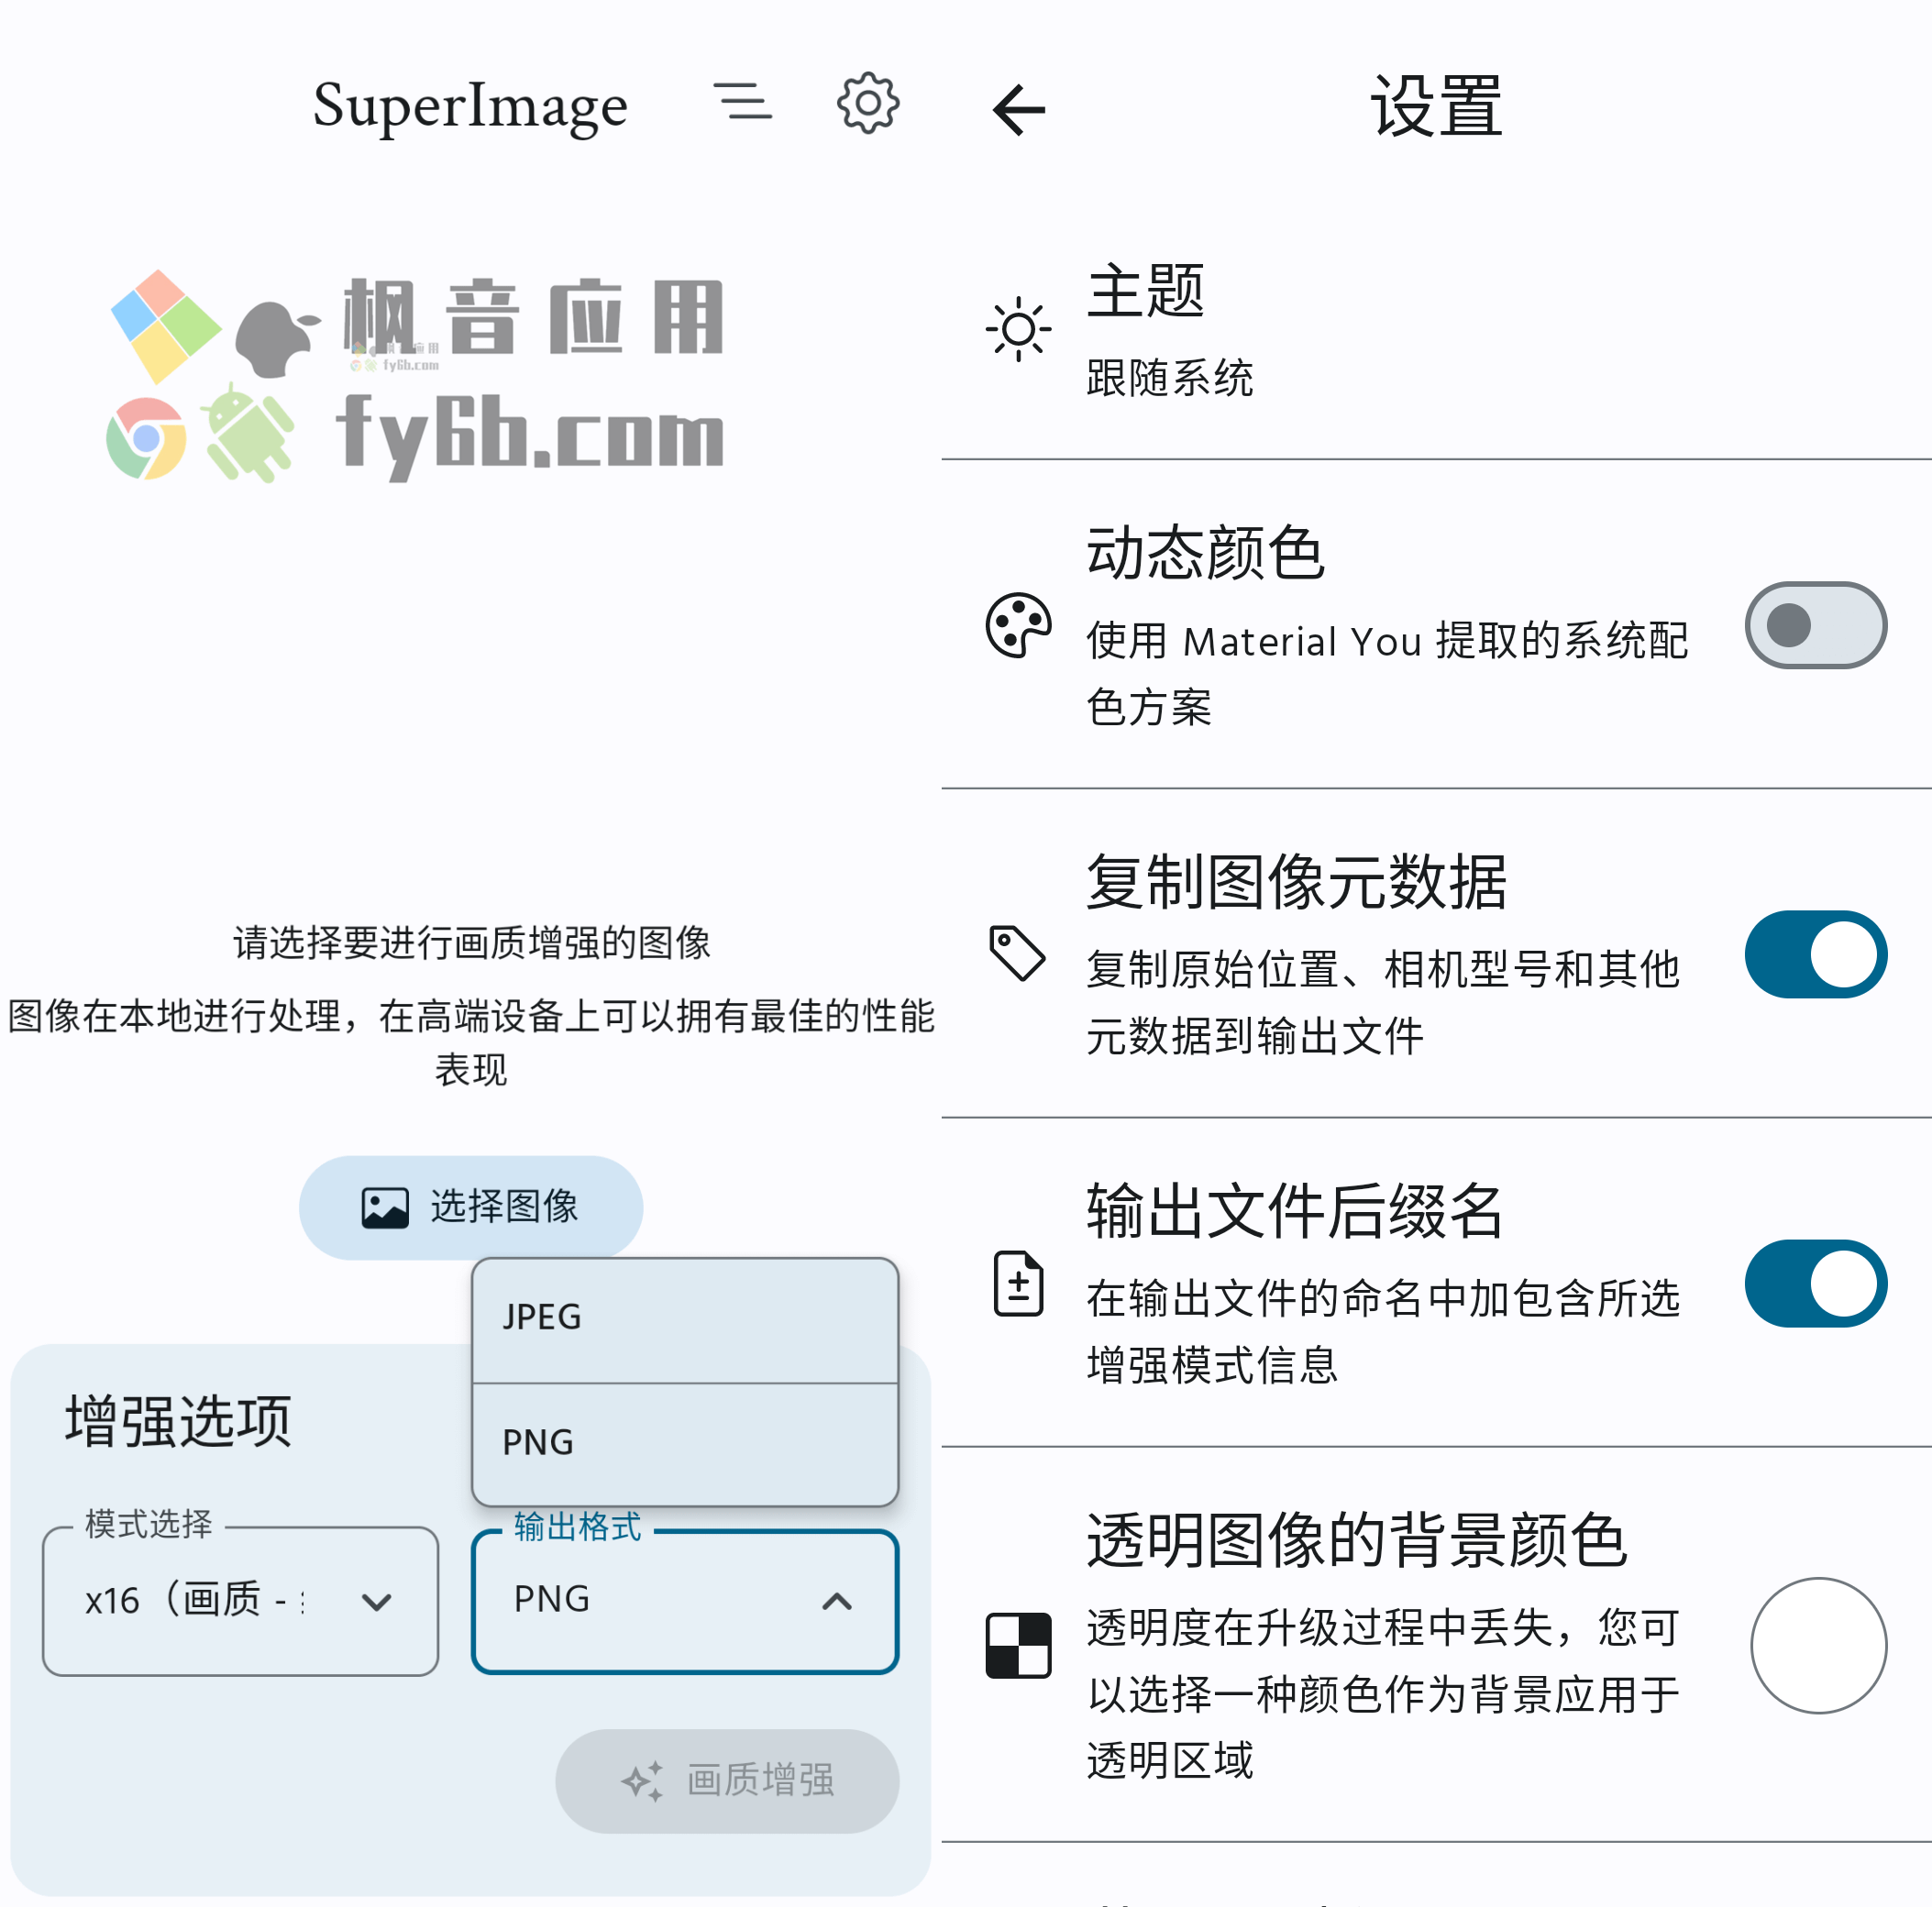Image resolution: width=1932 pixels, height=1907 pixels.
Task: Click the file suffix plus-minus icon
Action: pyautogui.click(x=1018, y=1283)
